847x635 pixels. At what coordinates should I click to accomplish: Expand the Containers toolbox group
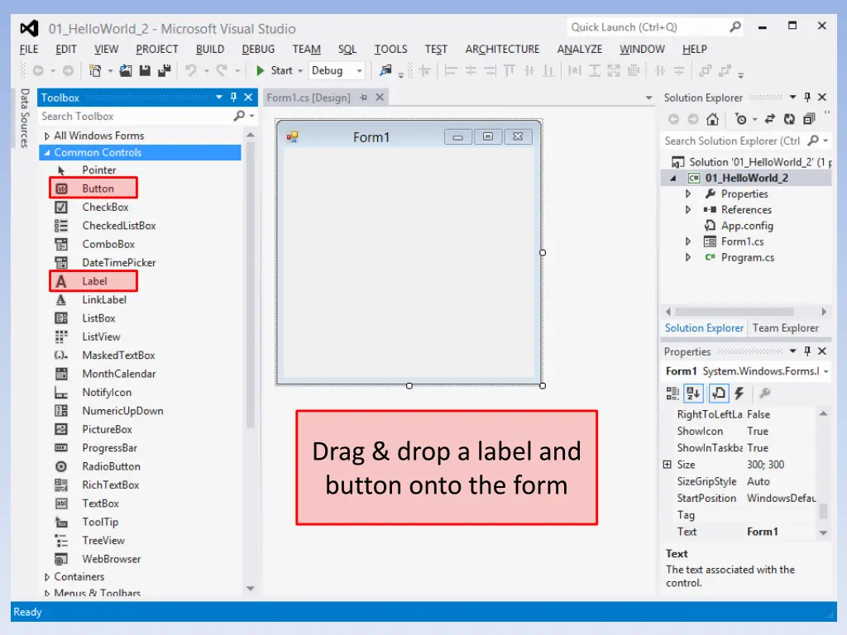[x=47, y=576]
